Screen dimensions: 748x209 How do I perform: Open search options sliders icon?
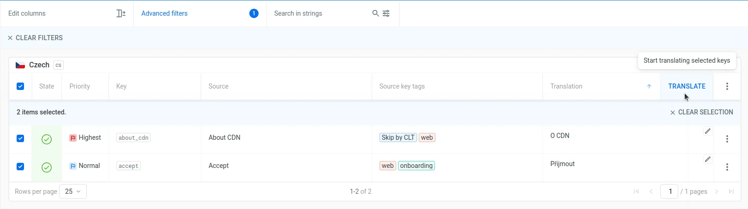[386, 13]
